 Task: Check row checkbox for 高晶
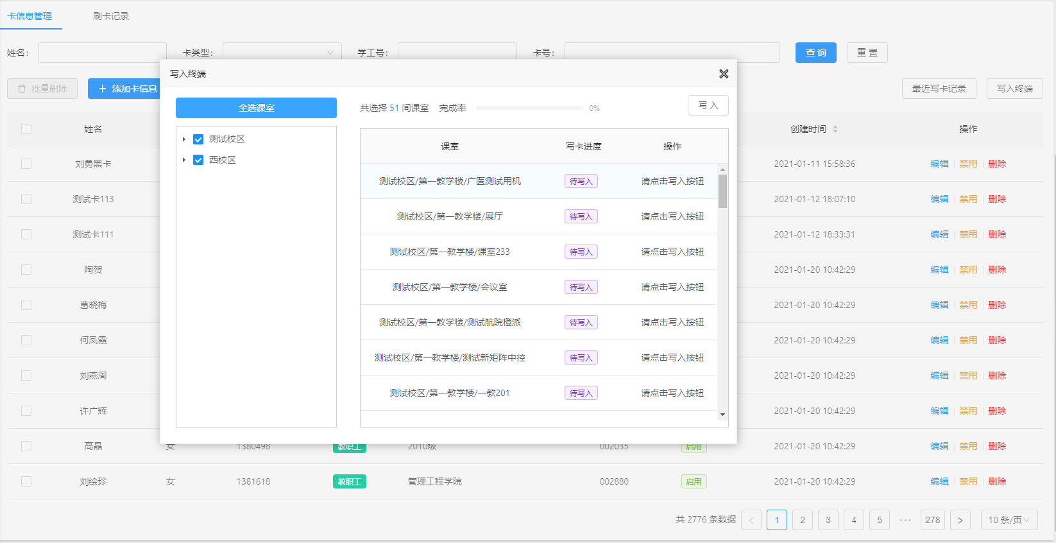[26, 446]
